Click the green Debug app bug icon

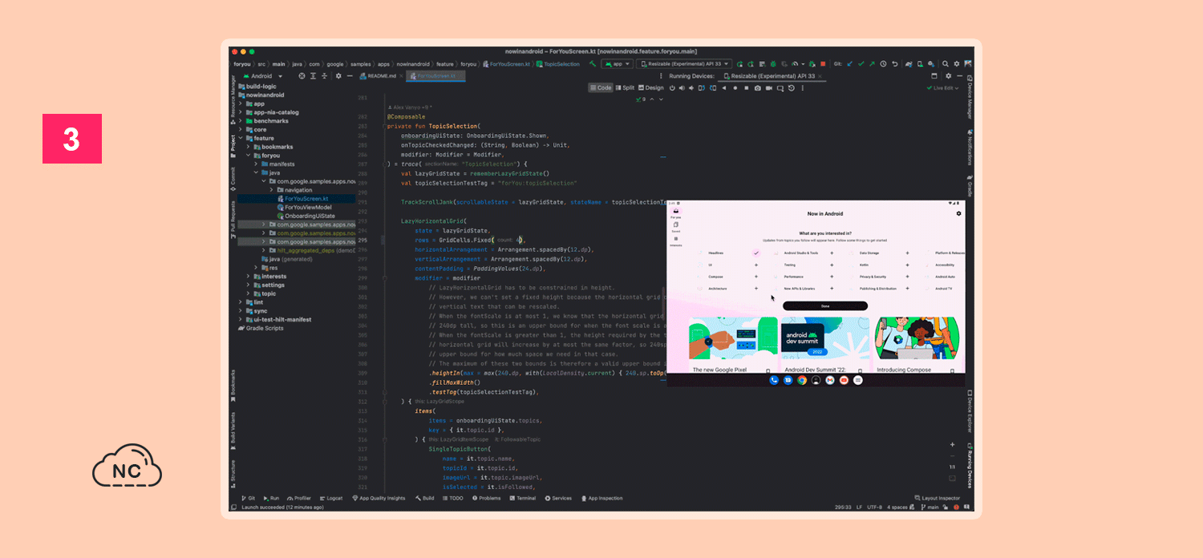click(773, 64)
